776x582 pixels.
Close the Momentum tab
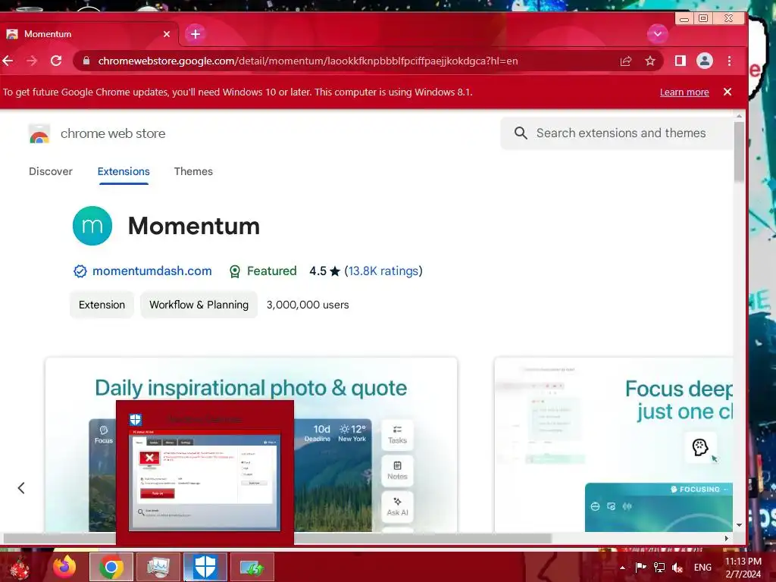(167, 34)
